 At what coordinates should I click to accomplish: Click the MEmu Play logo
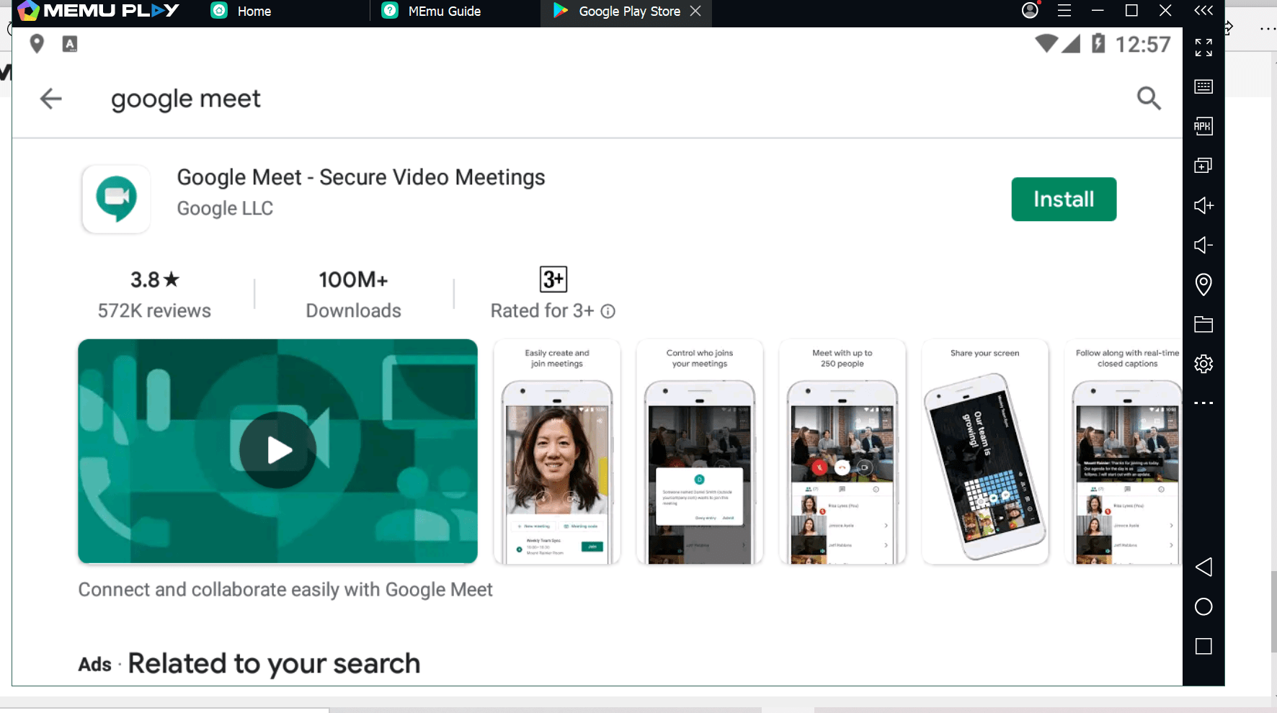click(x=98, y=11)
